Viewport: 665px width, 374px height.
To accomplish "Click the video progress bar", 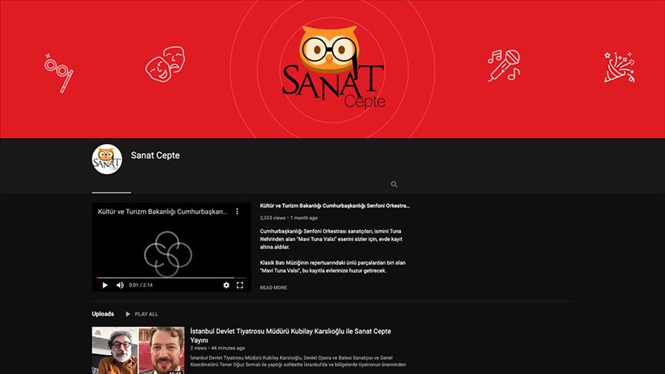I will (x=171, y=277).
